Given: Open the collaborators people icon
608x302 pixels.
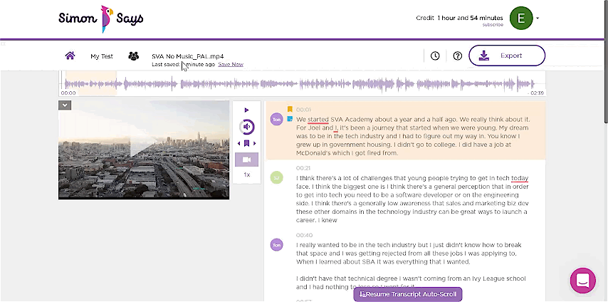Looking at the screenshot, I should pyautogui.click(x=133, y=56).
